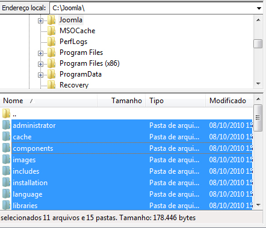This screenshot has height=228, width=266.
Task: Click the ProgramData folder icon
Action: (x=51, y=74)
